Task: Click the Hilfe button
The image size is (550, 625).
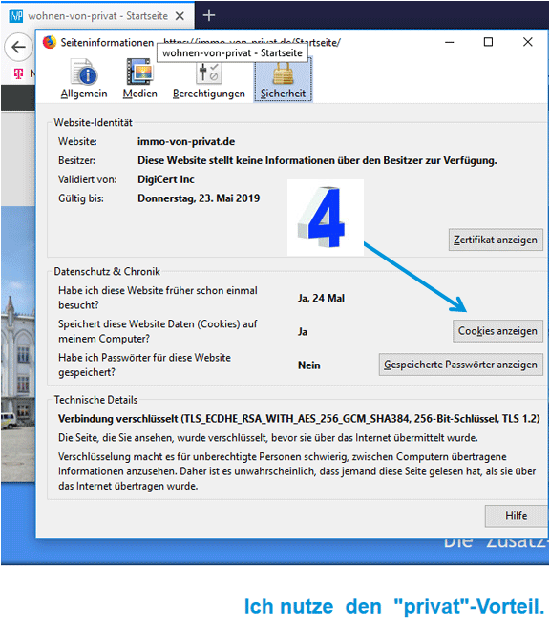Action: [x=516, y=516]
